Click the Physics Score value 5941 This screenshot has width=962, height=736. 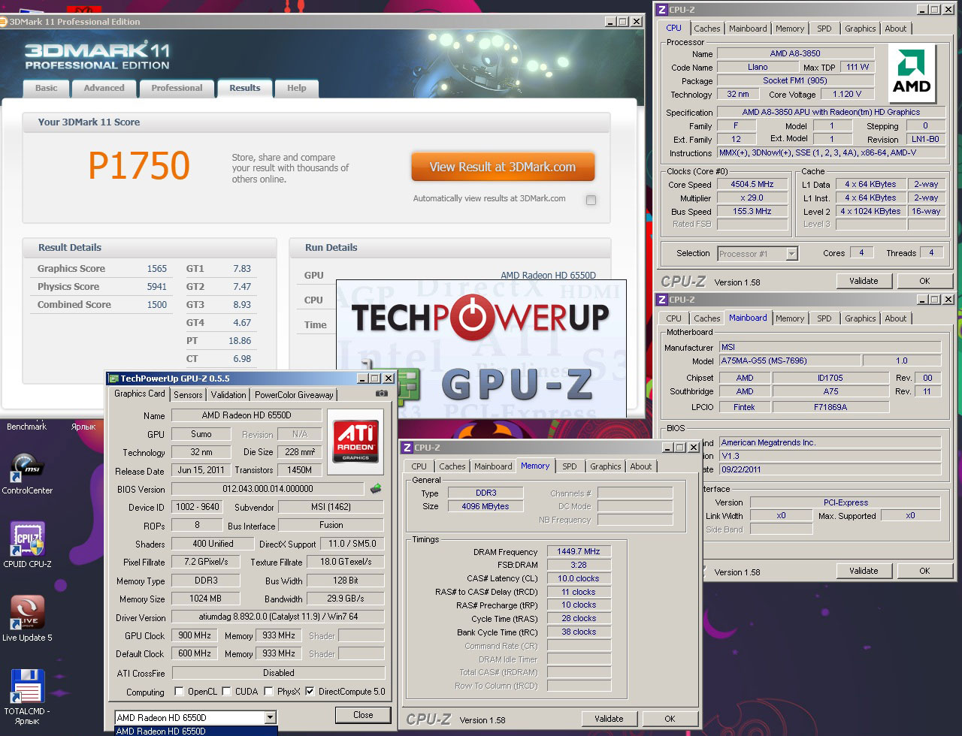(157, 287)
